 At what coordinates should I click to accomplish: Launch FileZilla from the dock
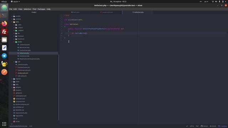(4, 32)
